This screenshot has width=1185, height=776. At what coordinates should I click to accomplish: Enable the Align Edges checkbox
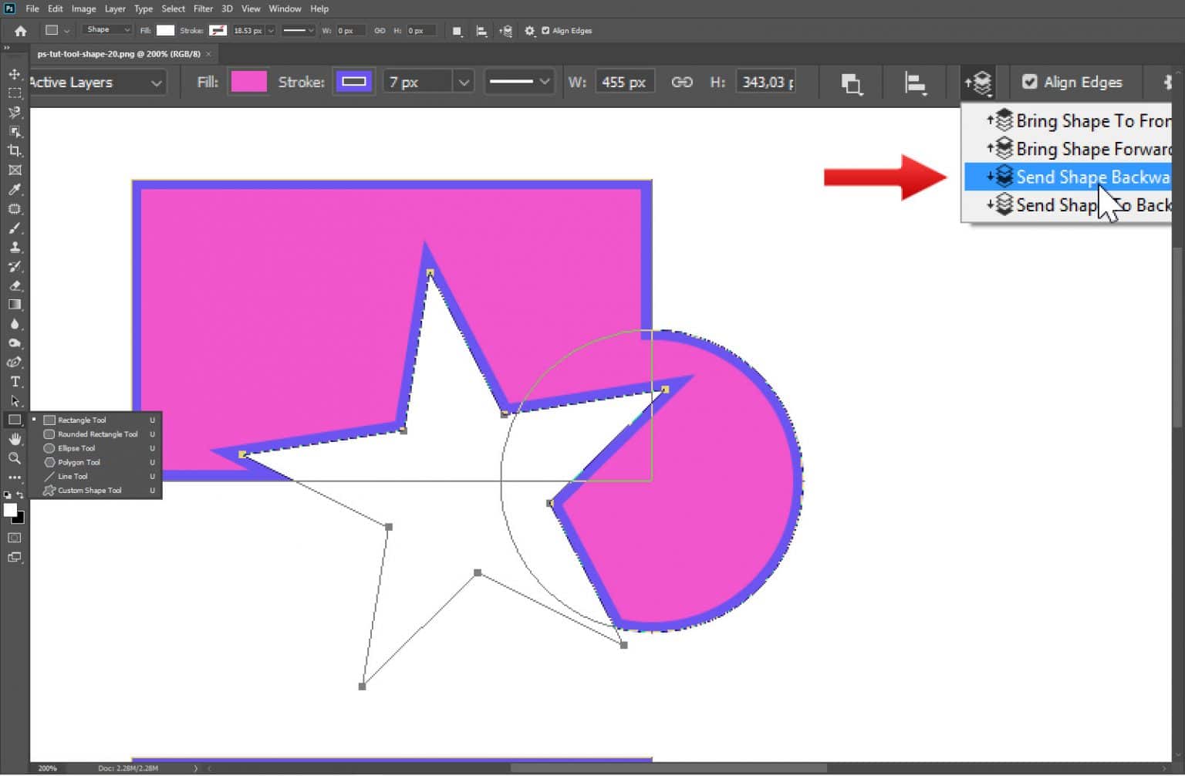(1031, 82)
